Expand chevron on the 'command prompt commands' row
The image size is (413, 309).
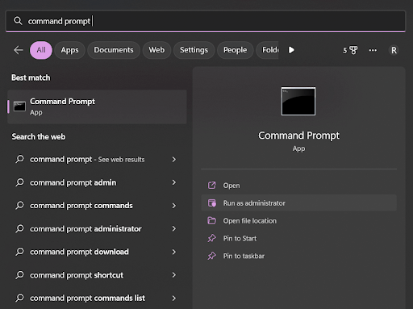(174, 206)
